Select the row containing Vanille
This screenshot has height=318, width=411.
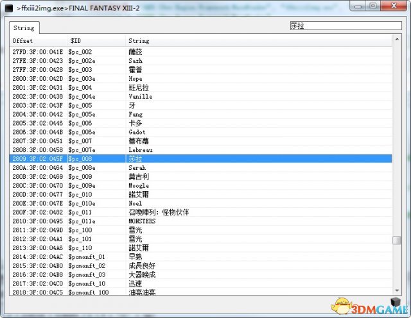coord(201,96)
